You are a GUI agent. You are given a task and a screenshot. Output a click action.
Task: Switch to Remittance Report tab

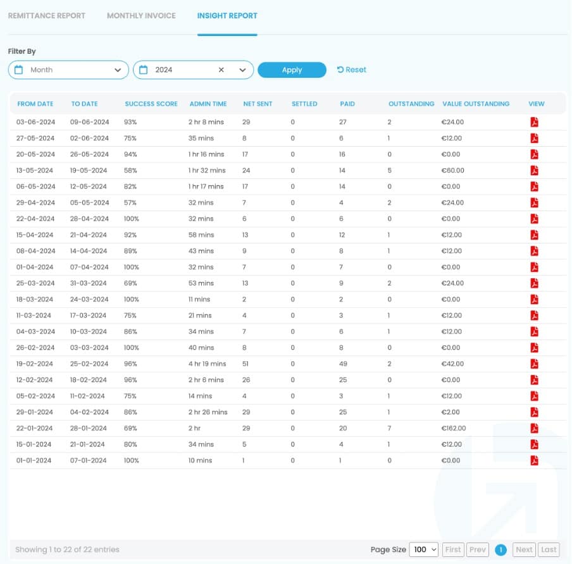(x=46, y=16)
